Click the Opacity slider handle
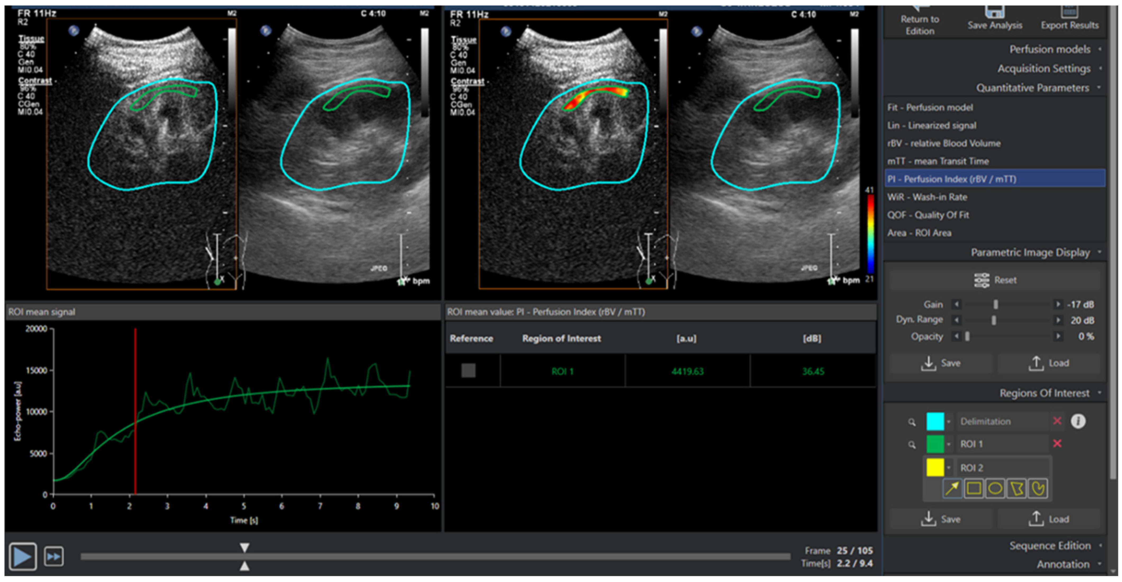The height and width of the screenshot is (582, 1122). [x=967, y=336]
